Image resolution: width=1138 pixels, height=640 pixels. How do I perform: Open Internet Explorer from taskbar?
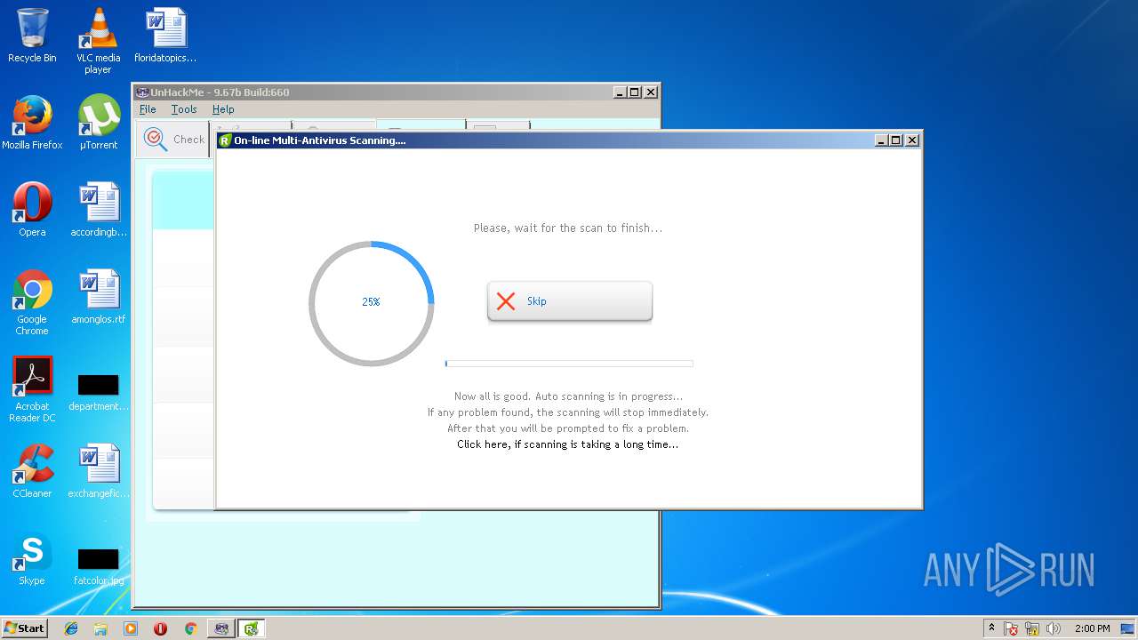tap(71, 628)
